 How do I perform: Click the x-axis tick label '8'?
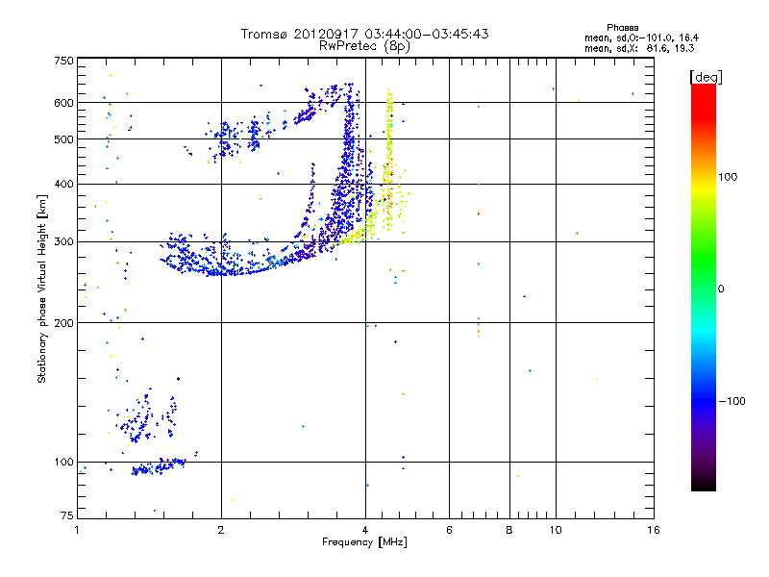[x=509, y=530]
